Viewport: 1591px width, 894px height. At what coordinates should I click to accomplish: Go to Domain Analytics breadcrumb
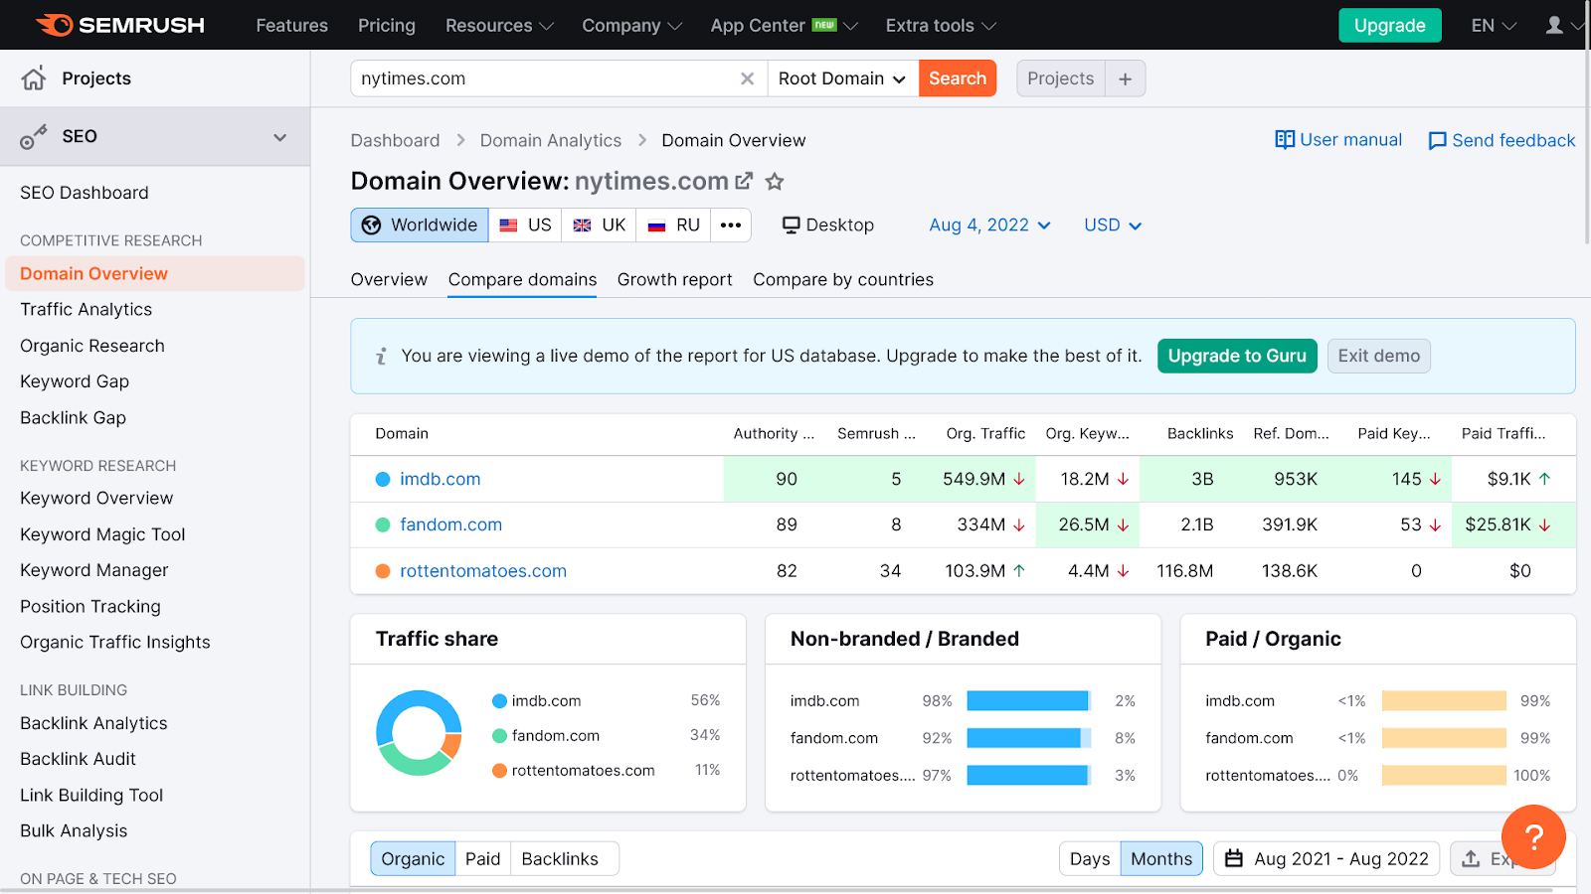coord(551,141)
